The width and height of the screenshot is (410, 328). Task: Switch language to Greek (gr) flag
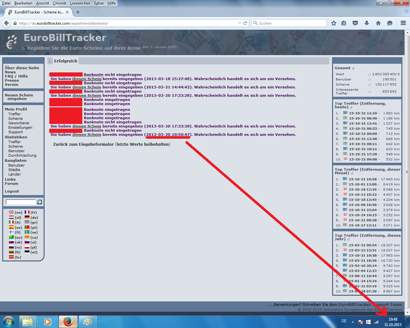coord(27,222)
